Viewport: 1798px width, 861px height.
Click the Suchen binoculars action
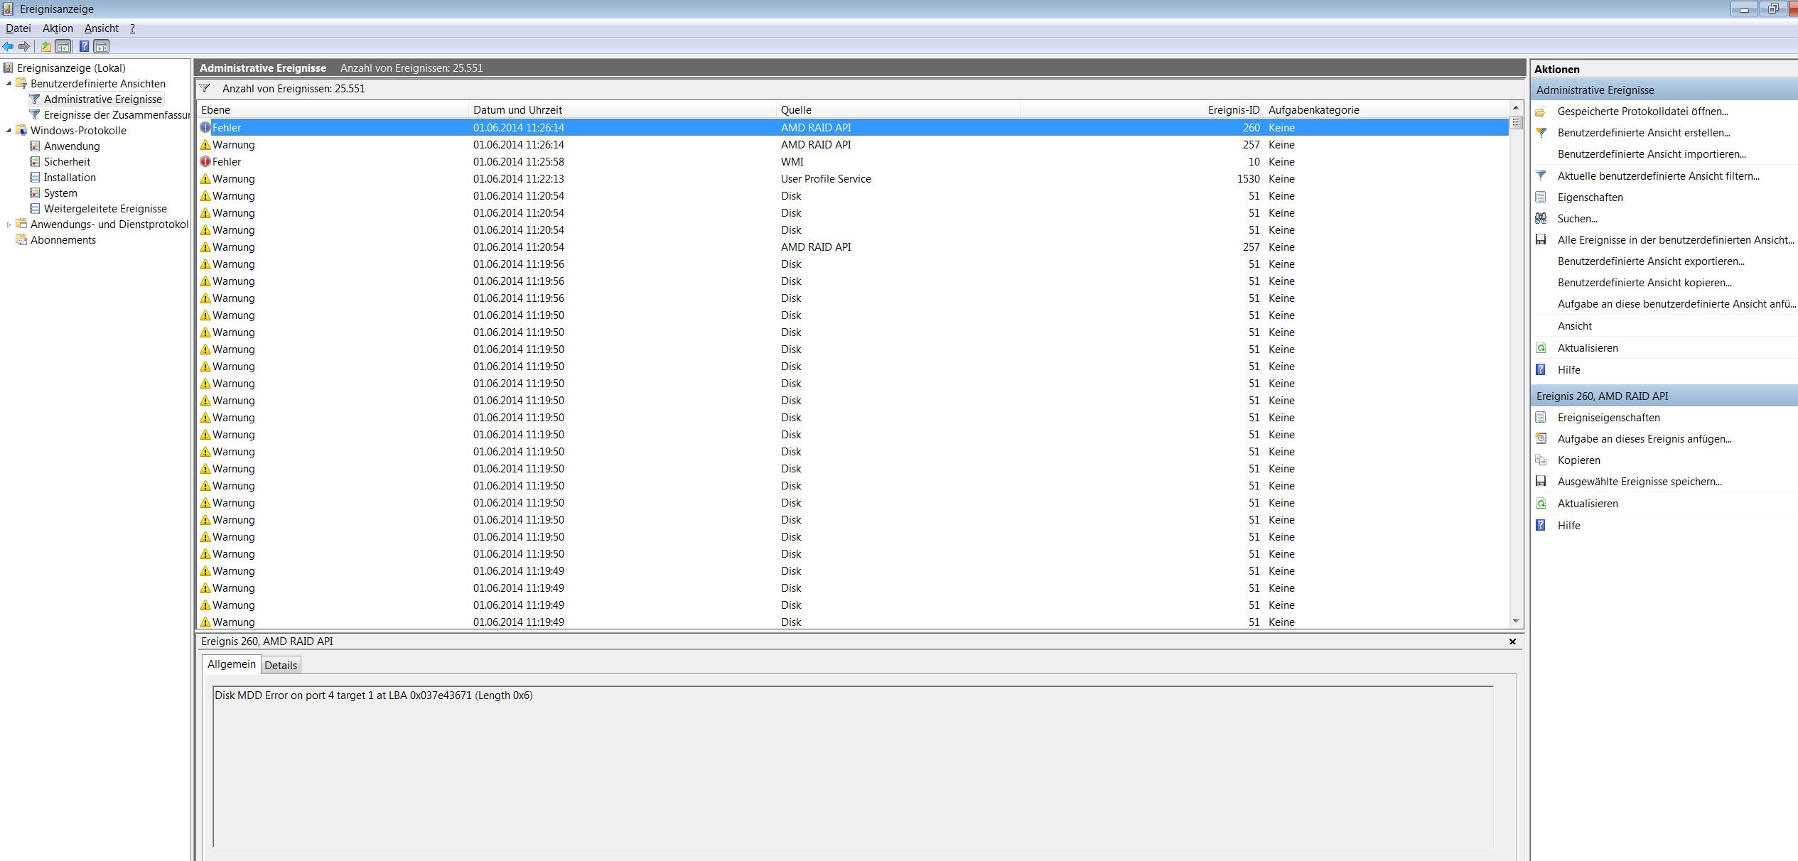(1576, 219)
